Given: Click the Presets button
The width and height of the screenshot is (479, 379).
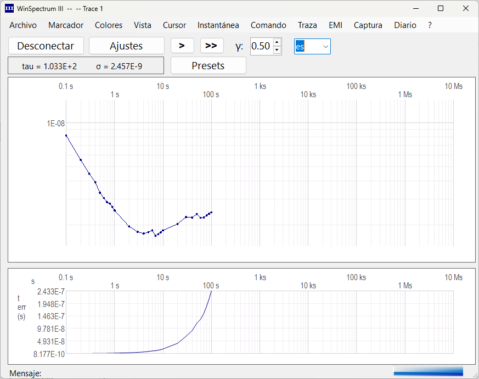Looking at the screenshot, I should (208, 65).
